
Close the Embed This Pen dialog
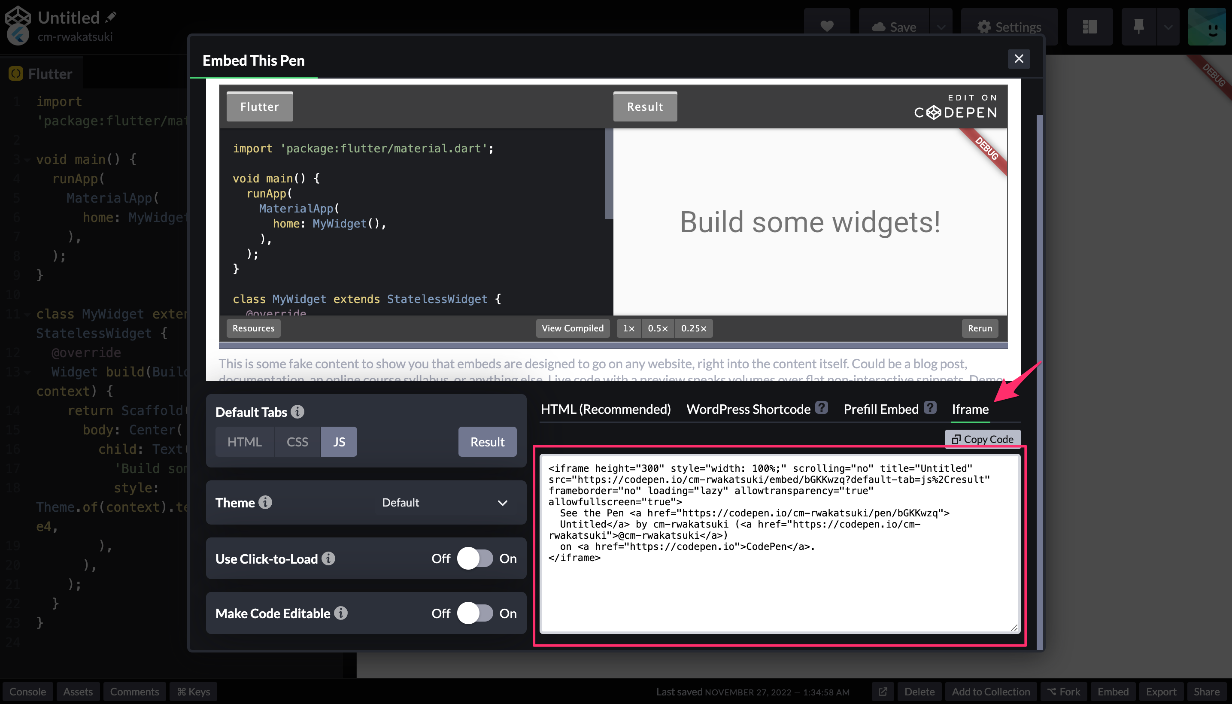click(x=1019, y=59)
